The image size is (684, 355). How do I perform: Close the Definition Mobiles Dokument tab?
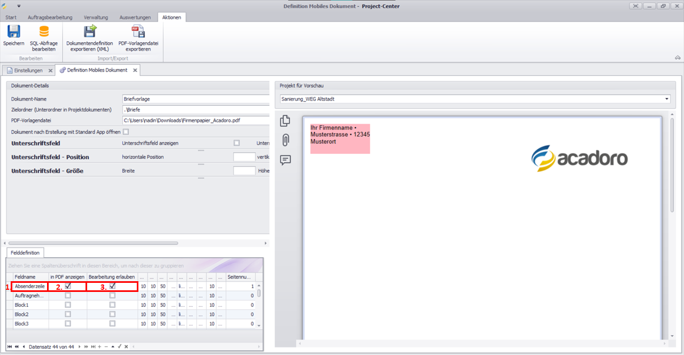[135, 70]
